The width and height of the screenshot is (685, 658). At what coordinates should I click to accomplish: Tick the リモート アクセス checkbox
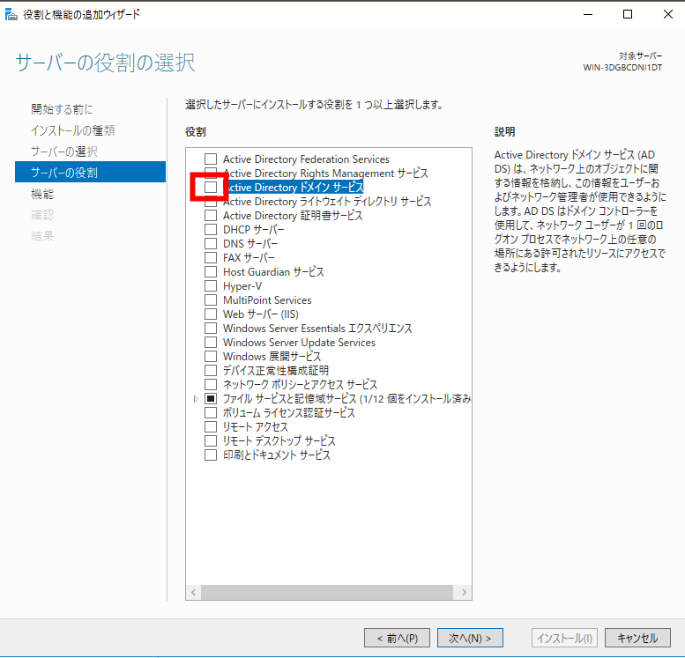211,426
